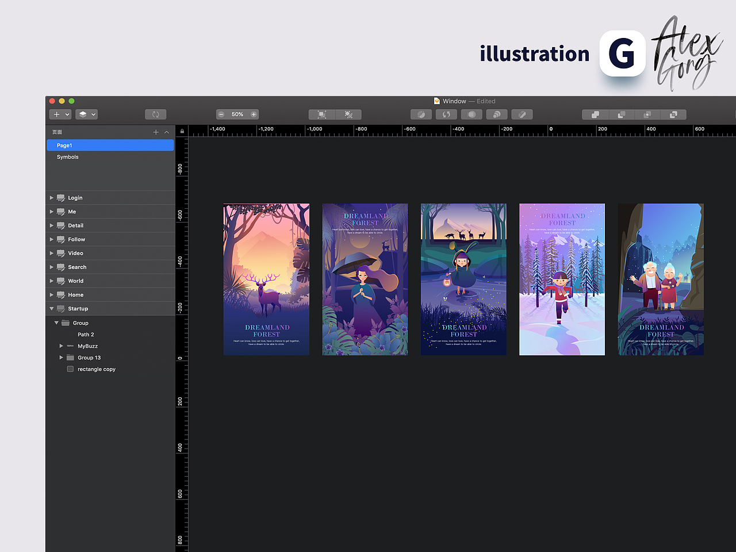
Task: Select the Video artboard row
Action: (x=110, y=253)
